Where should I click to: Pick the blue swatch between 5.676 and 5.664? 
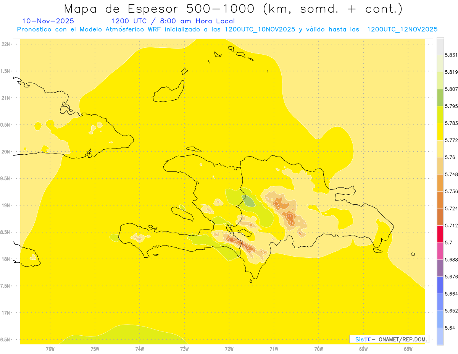440,285
